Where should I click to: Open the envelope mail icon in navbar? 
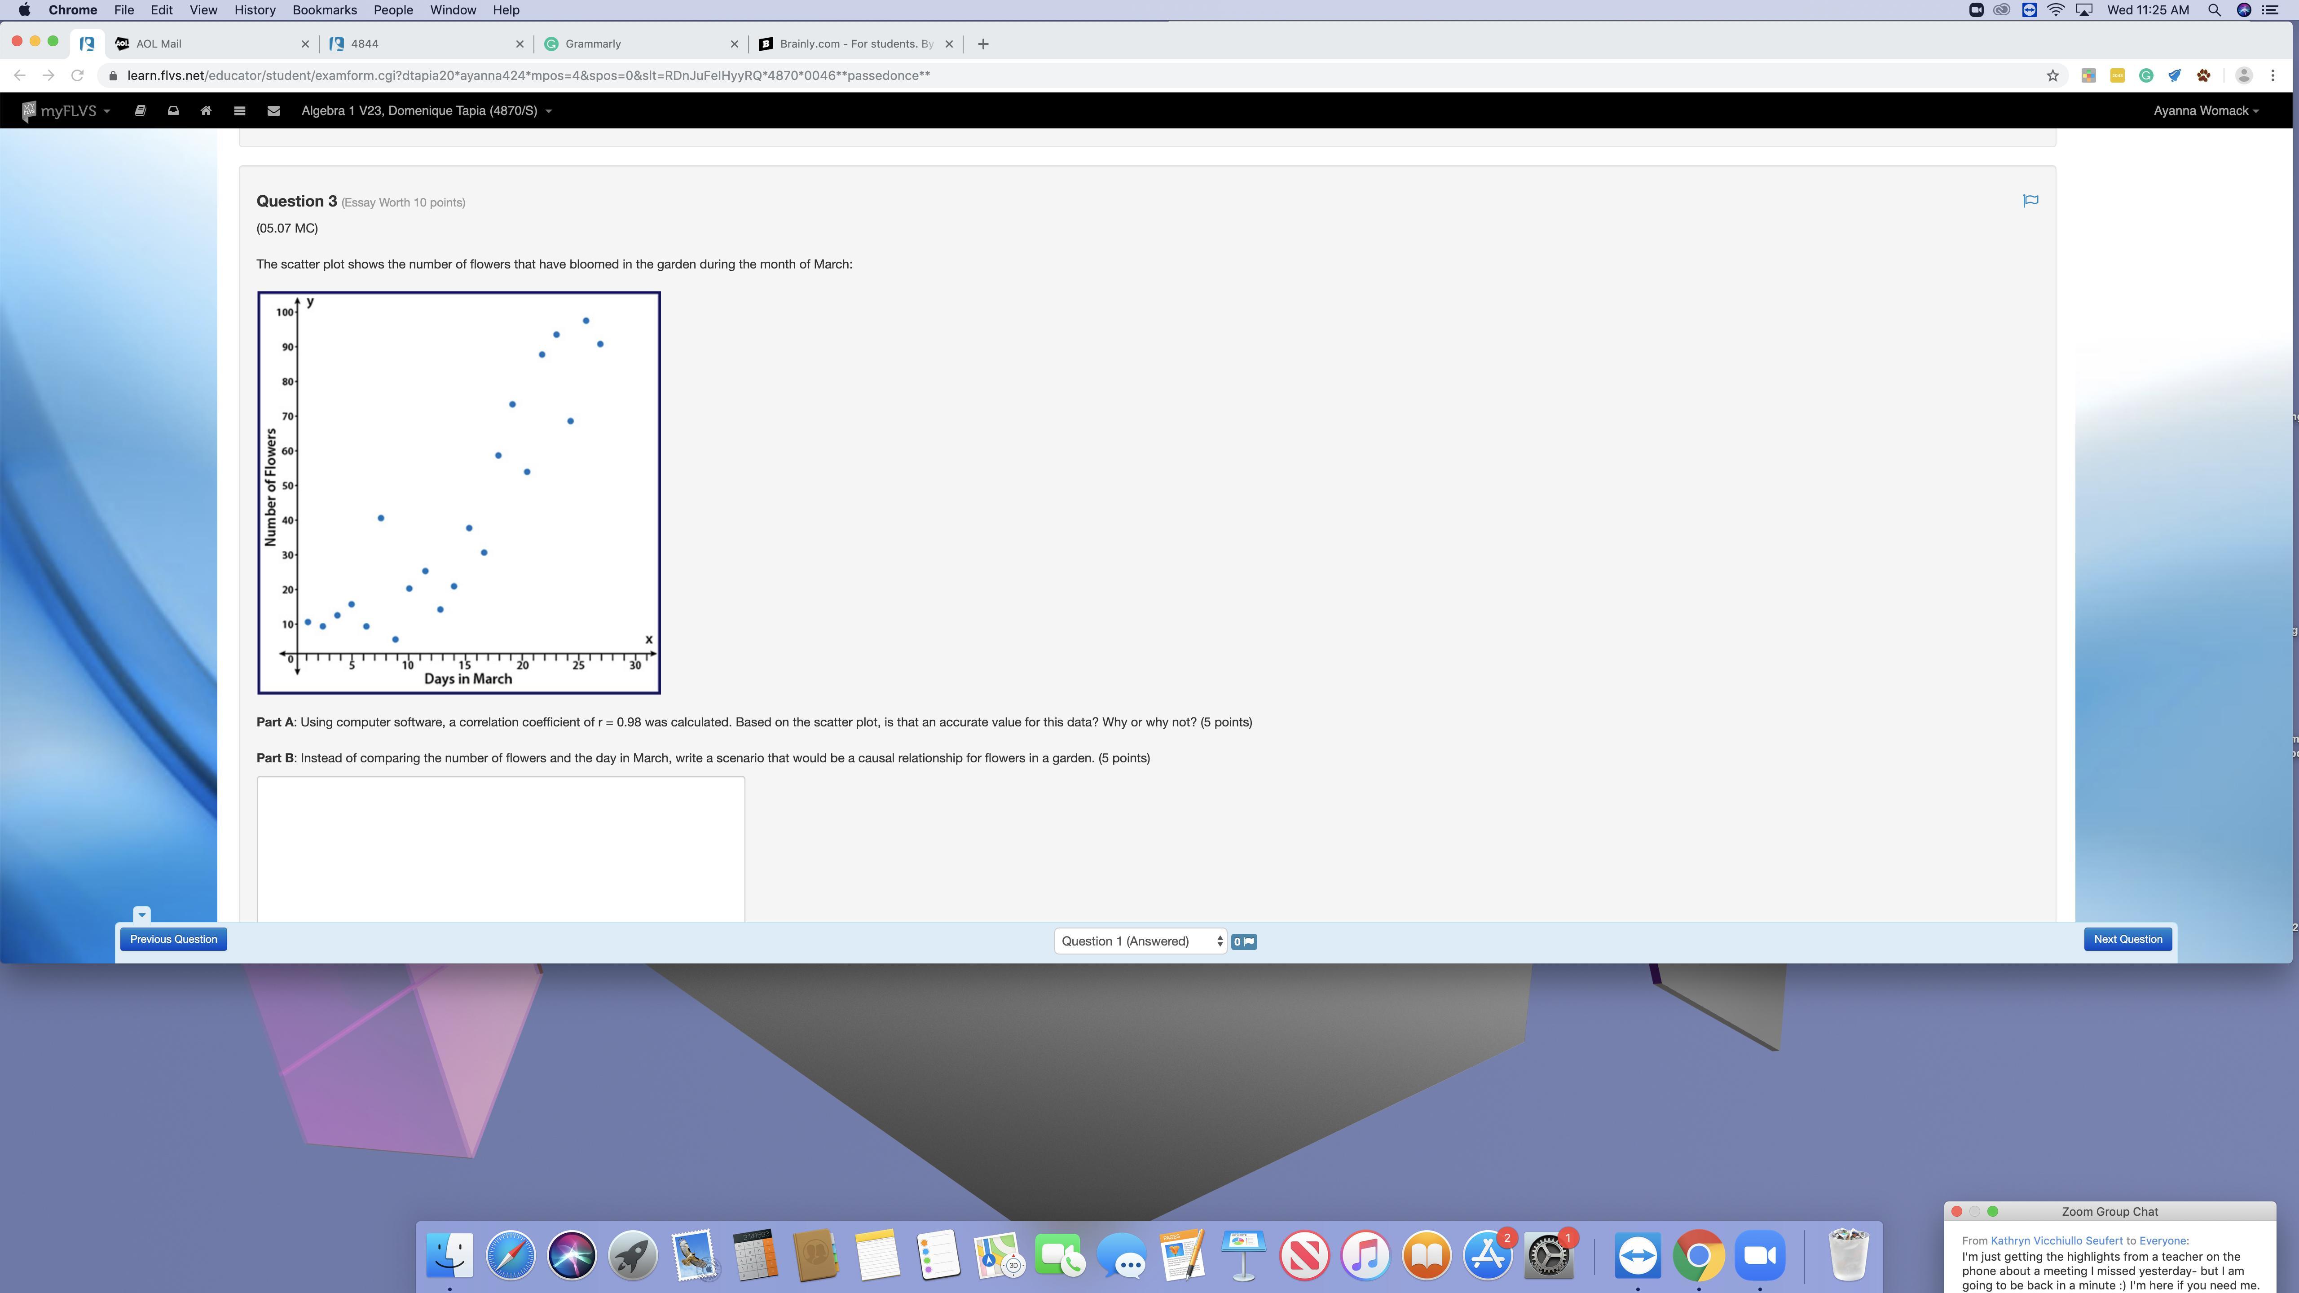click(x=274, y=110)
